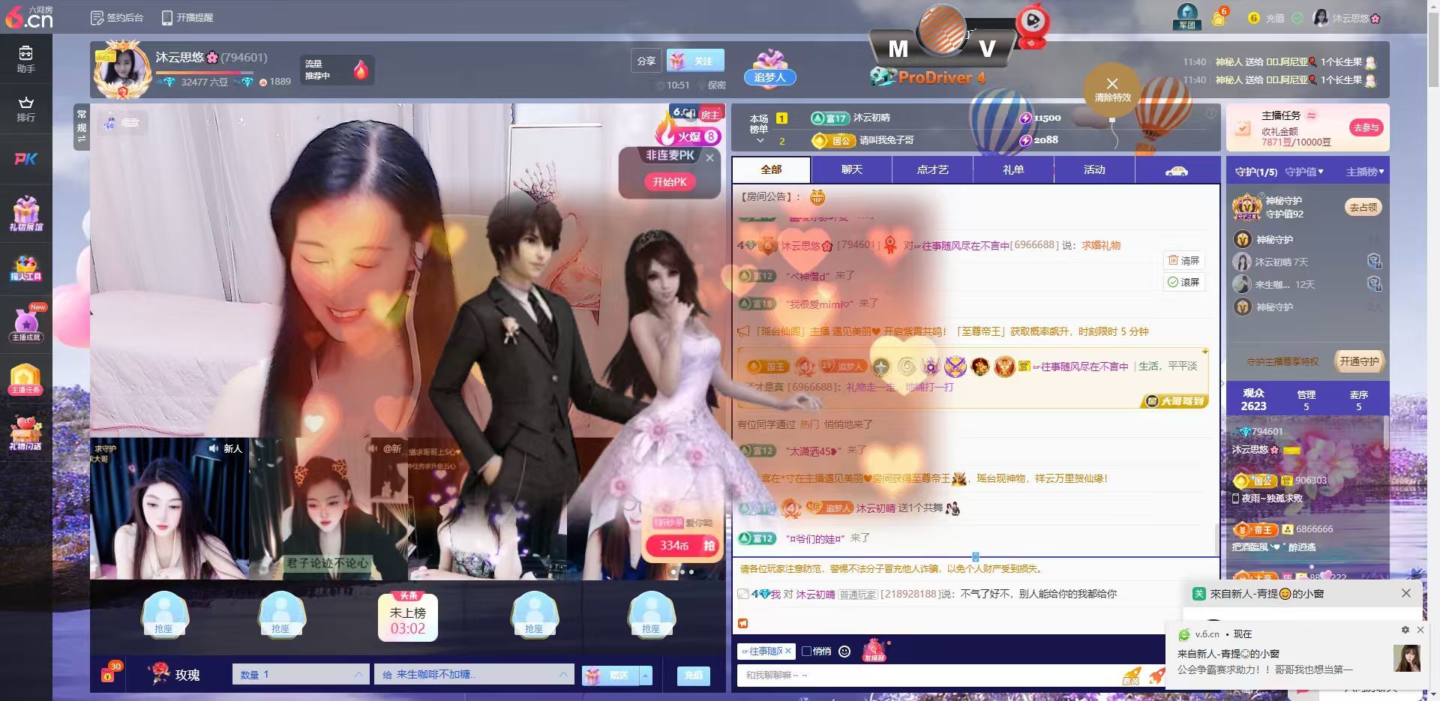1440x701 pixels.
Task: Switch to the 聊天 chat tab
Action: pos(851,170)
